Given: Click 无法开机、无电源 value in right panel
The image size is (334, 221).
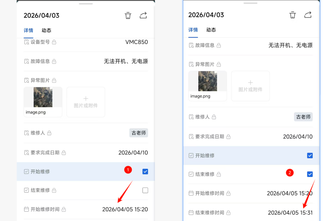Looking at the screenshot, I should coord(291,45).
